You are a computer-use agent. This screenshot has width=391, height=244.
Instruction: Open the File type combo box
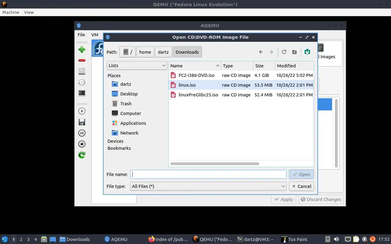click(208, 186)
